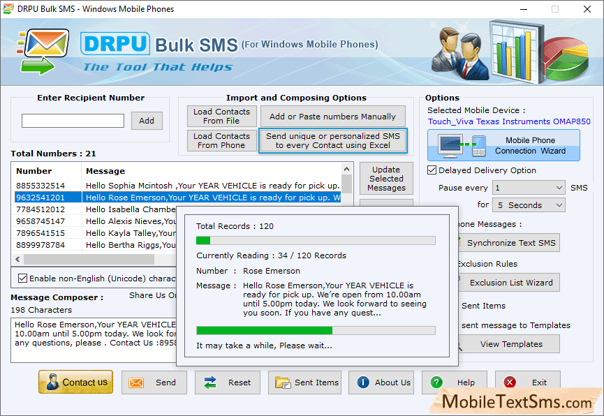Click the Contact us button
The image size is (604, 416).
[x=76, y=382]
